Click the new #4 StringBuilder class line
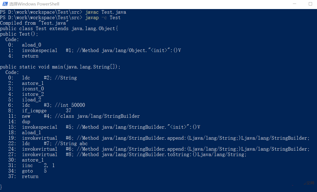 (81, 116)
